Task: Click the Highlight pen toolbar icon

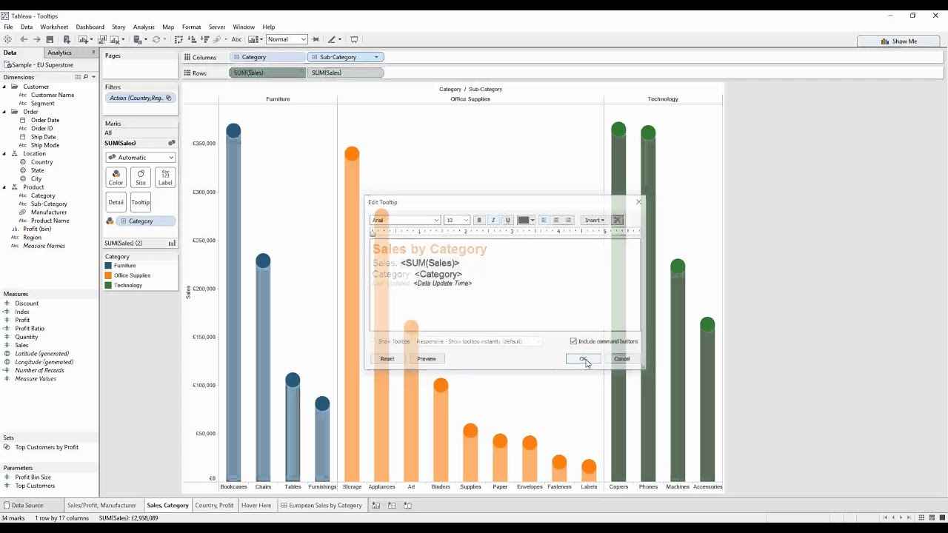Action: pos(332,39)
